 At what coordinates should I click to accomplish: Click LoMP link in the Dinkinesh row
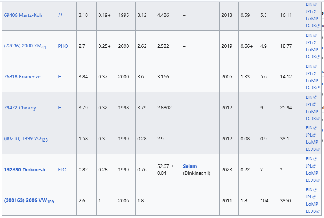(x=312, y=173)
